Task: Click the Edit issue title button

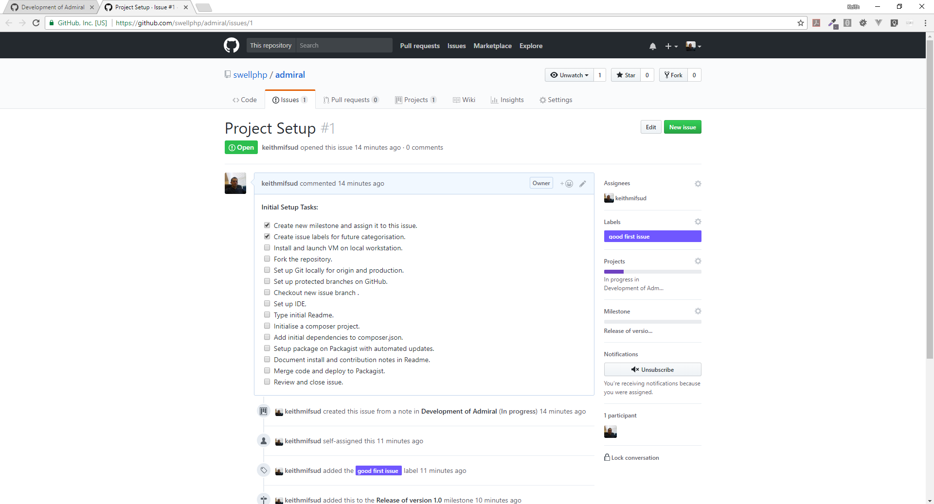Action: pos(651,127)
